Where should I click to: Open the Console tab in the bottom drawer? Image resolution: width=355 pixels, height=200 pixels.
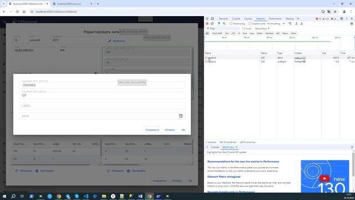pos(215,147)
